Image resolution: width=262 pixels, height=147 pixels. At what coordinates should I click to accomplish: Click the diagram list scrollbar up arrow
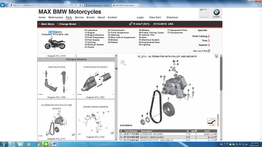116,56
